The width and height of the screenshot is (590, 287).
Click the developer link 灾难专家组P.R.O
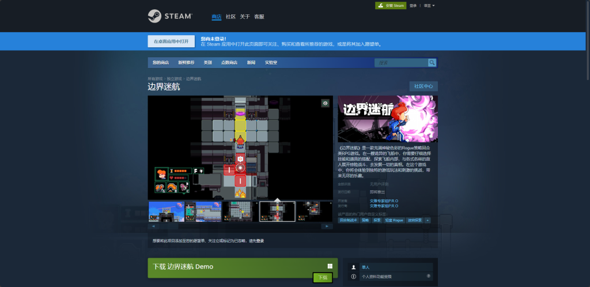(x=384, y=201)
